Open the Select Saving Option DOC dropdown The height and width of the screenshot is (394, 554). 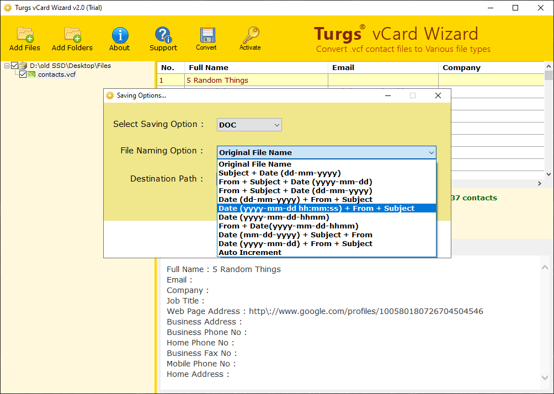tap(249, 125)
